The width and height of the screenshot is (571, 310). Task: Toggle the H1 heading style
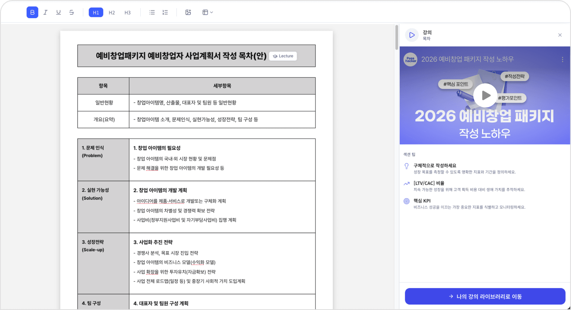95,12
